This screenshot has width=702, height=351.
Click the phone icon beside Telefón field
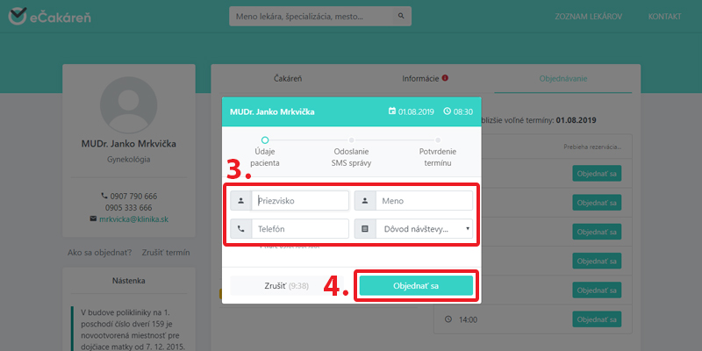pos(241,229)
